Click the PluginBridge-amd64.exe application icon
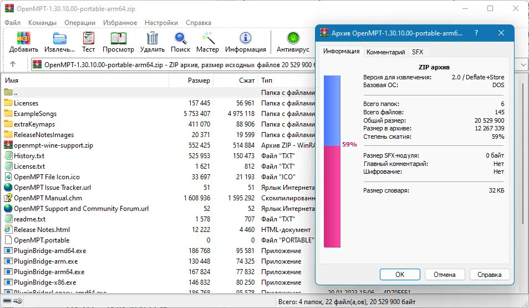The height and width of the screenshot is (308, 529). tap(8, 251)
